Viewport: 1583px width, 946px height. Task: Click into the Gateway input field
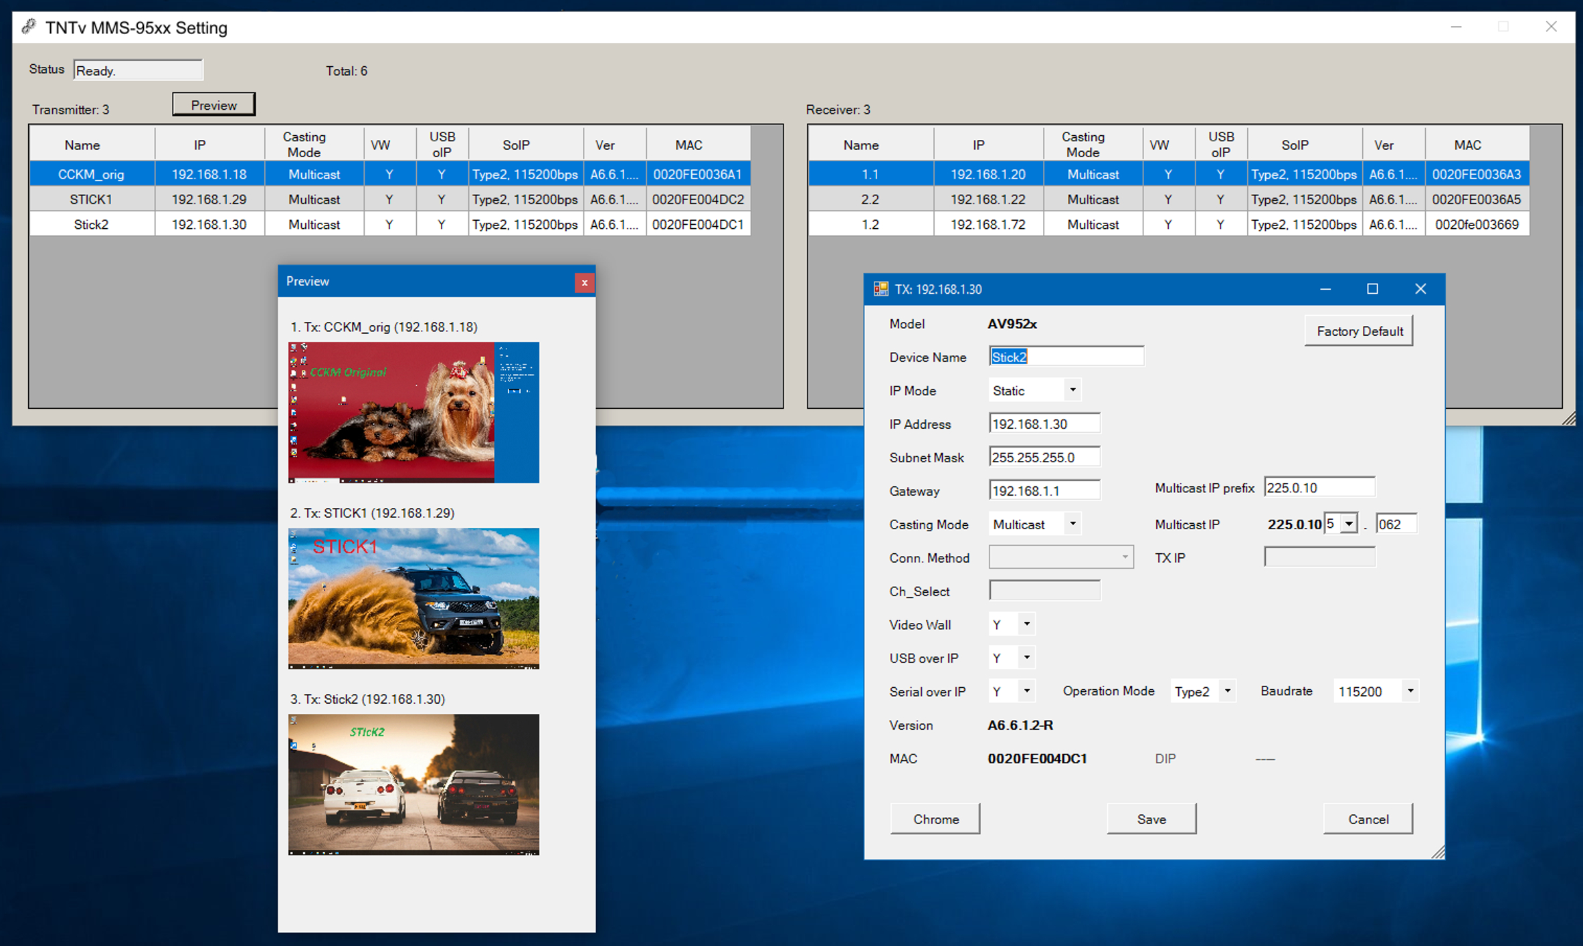click(1044, 490)
